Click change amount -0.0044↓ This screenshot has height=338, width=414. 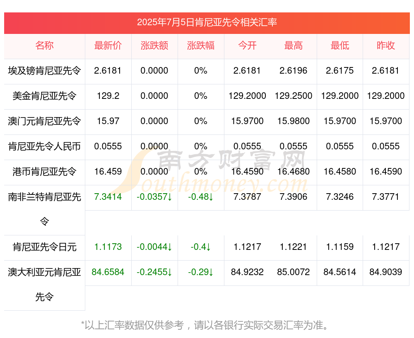[154, 247]
